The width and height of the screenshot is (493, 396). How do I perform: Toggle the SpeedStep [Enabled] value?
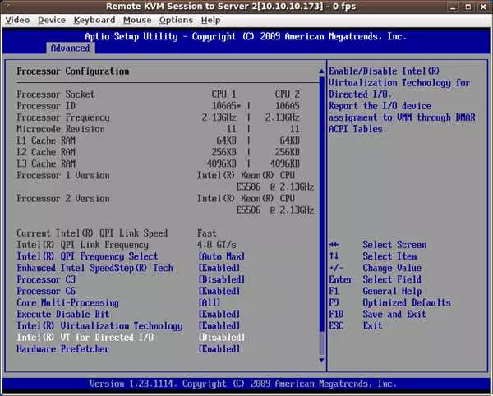click(x=219, y=268)
